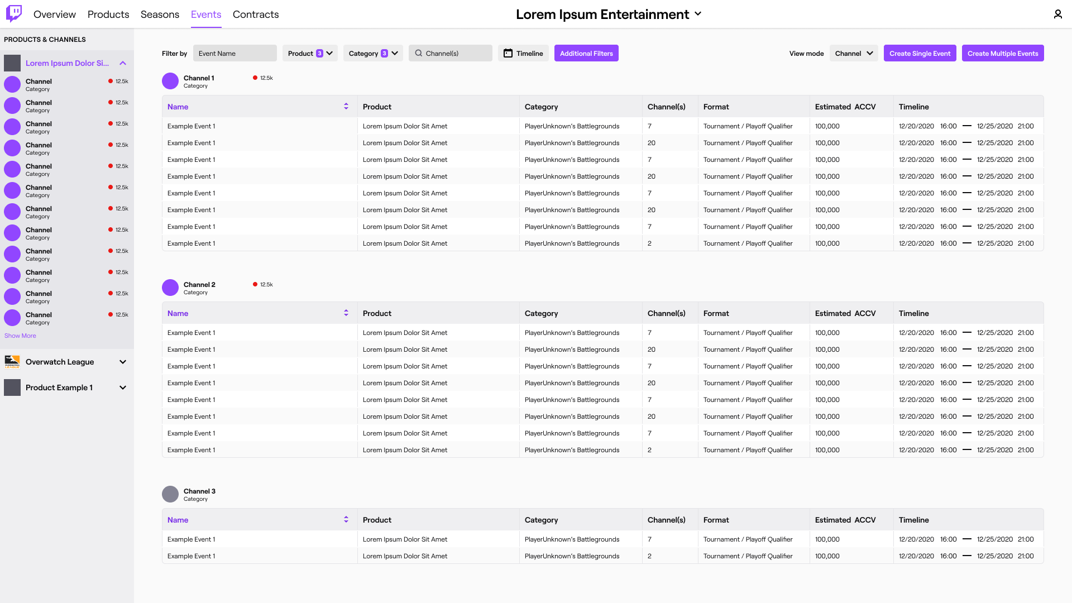Screen dimensions: 1072x603
Task: Expand the Overwatch League section
Action: click(x=122, y=362)
